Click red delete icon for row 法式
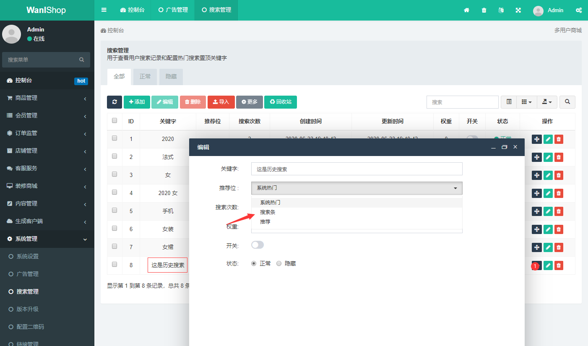The height and width of the screenshot is (346, 588). tap(559, 157)
